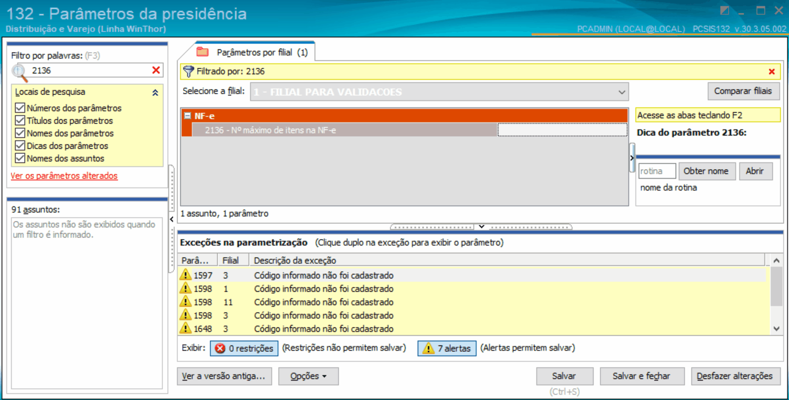Click '1 assunto, 1 parâmetro' status text

point(224,214)
